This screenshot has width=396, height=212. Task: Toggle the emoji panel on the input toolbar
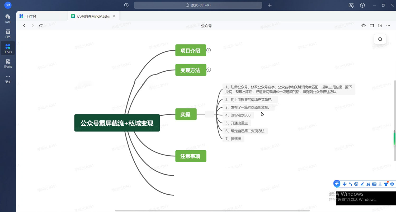(x=356, y=184)
